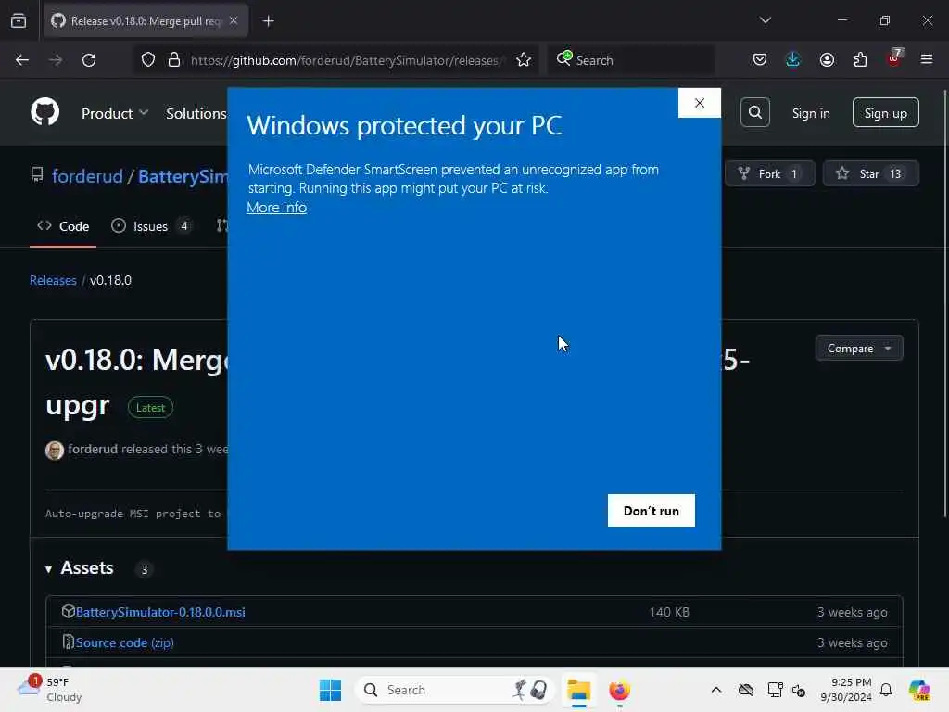
Task: Open Firefox from the taskbar
Action: (x=619, y=690)
